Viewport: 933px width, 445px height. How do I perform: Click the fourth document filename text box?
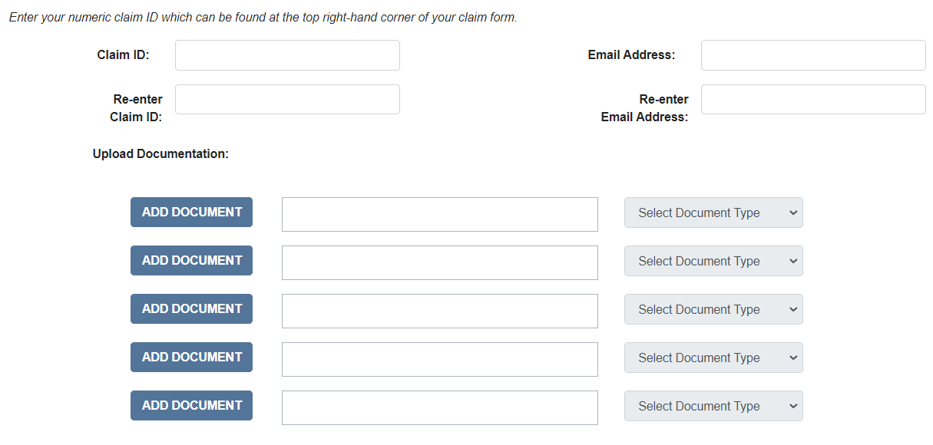[x=439, y=359]
